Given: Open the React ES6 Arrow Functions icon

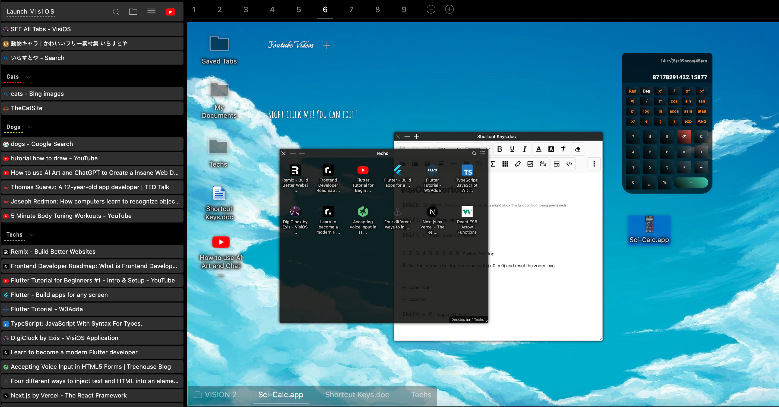Looking at the screenshot, I should coord(467,220).
